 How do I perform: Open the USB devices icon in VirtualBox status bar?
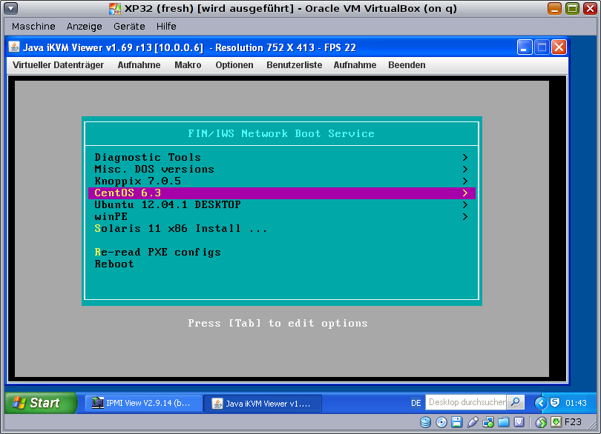(x=473, y=422)
